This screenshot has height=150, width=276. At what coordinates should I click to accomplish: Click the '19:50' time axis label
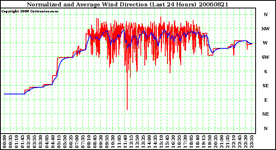(209, 142)
